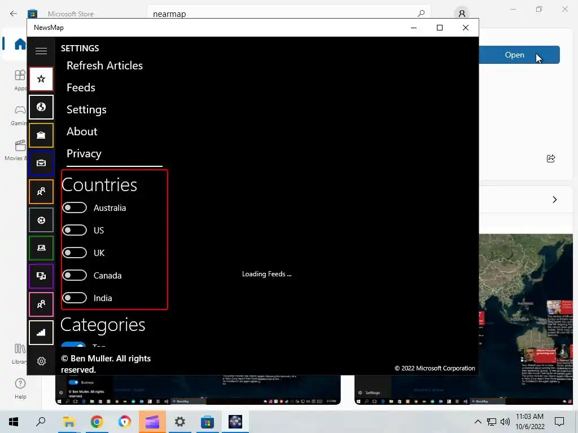578x433 pixels.
Task: Open the Windows Start menu
Action: pos(14,422)
